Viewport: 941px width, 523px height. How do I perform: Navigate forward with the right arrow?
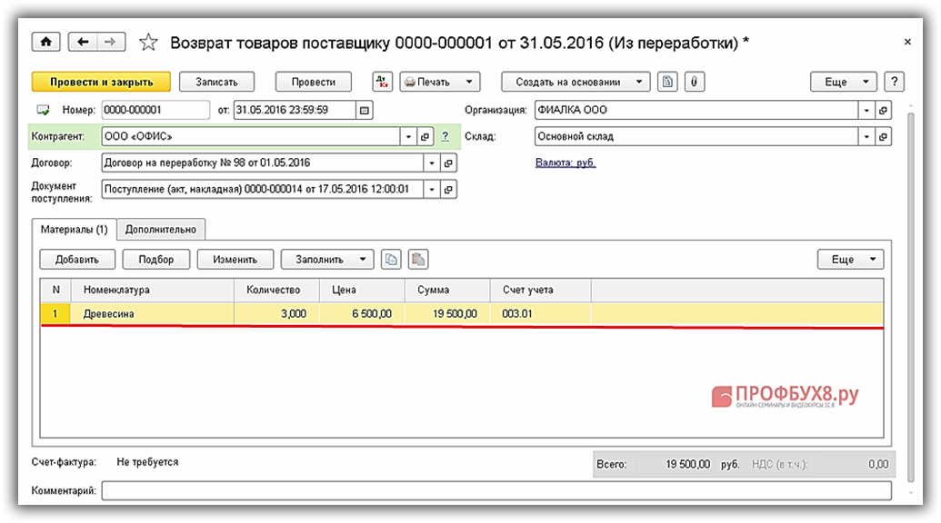point(110,42)
